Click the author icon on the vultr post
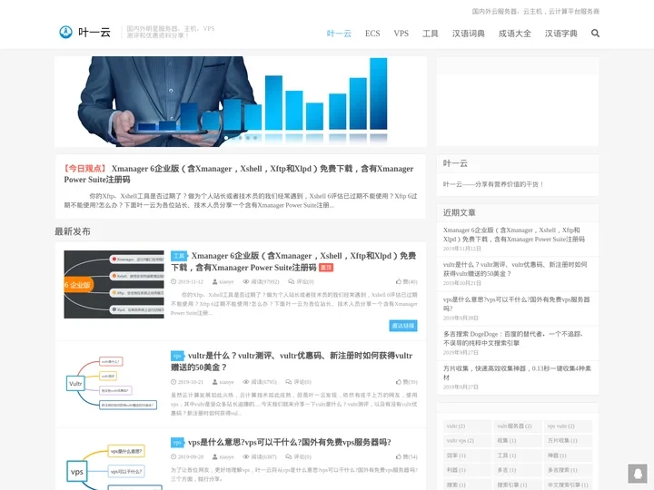Screen dimensions: 654x490 214,382
